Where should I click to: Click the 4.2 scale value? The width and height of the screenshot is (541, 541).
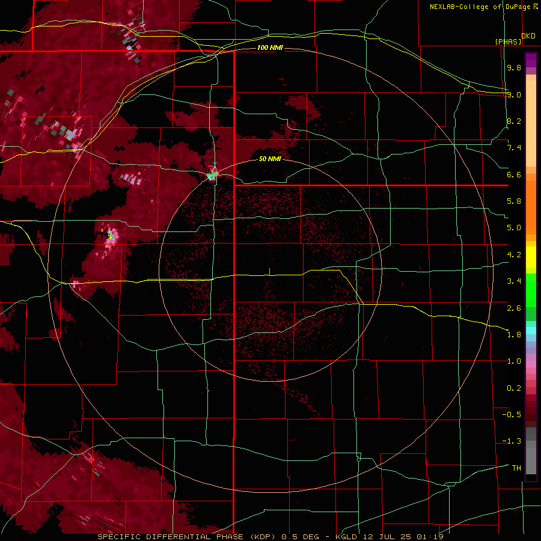coord(514,255)
